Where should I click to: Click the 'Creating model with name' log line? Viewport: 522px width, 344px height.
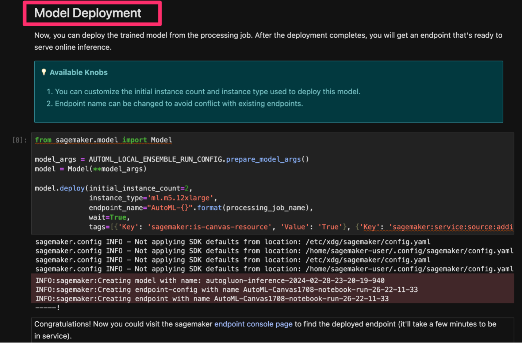click(210, 280)
